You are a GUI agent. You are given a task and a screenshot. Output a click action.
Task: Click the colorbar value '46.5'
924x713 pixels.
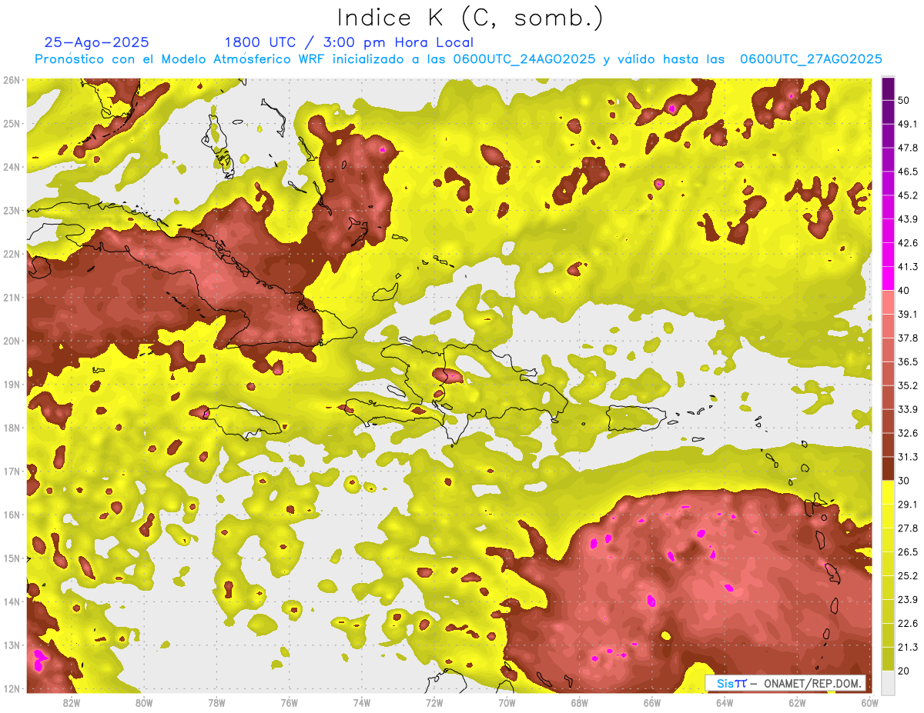(x=908, y=172)
